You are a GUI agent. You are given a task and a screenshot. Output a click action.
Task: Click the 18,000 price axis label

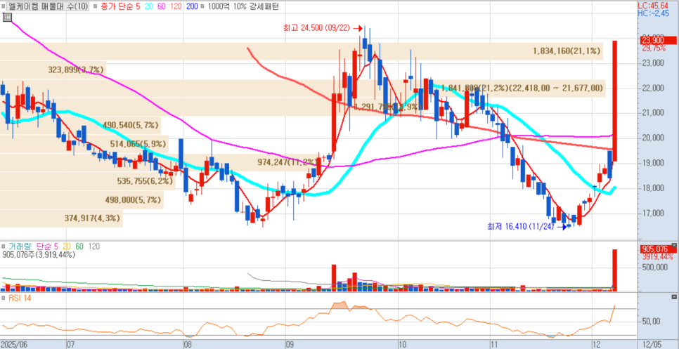pos(654,188)
